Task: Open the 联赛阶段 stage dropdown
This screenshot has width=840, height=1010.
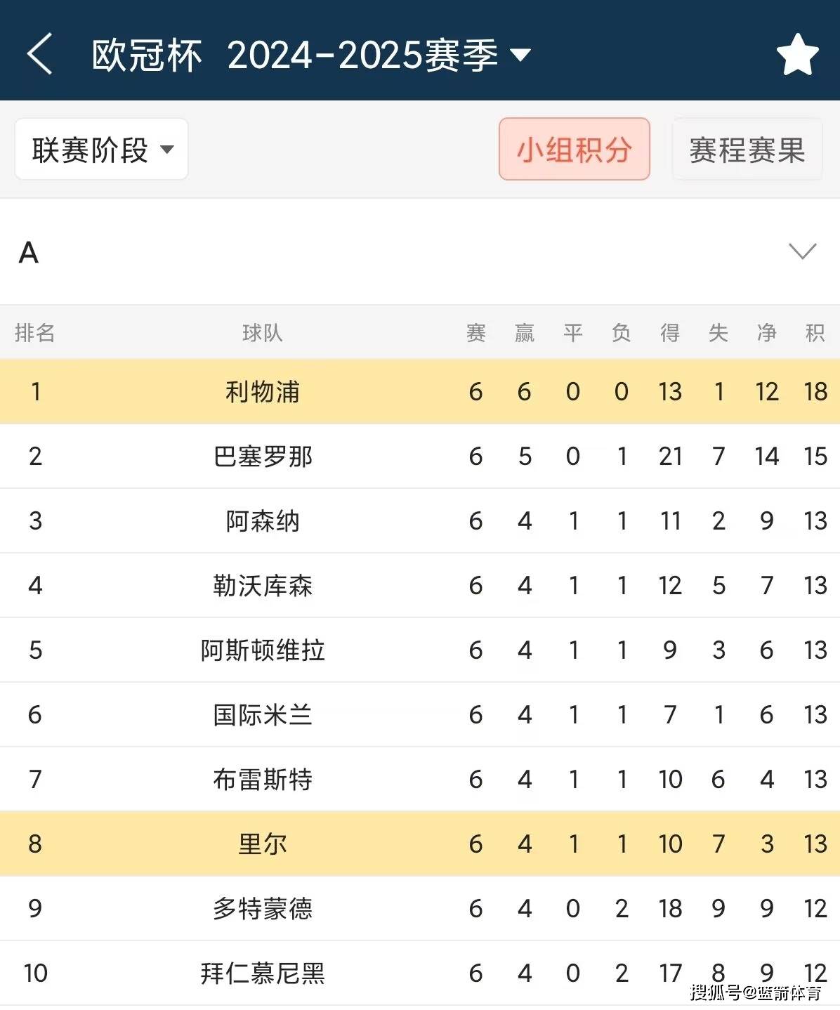Action: (x=101, y=149)
